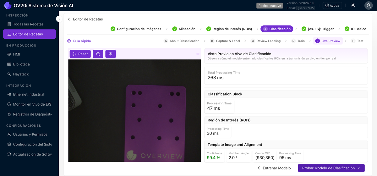Click the ROIs processing time 30 ms
377x176 pixels.
(213, 134)
